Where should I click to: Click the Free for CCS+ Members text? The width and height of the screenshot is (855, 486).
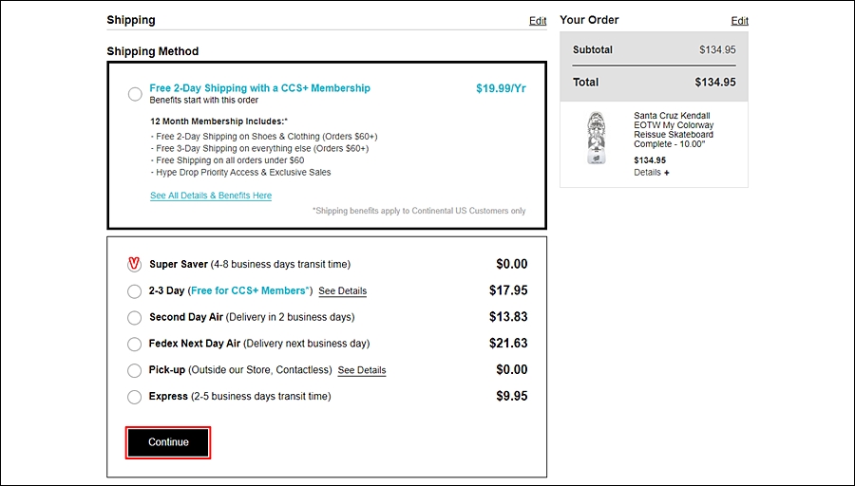(x=250, y=290)
